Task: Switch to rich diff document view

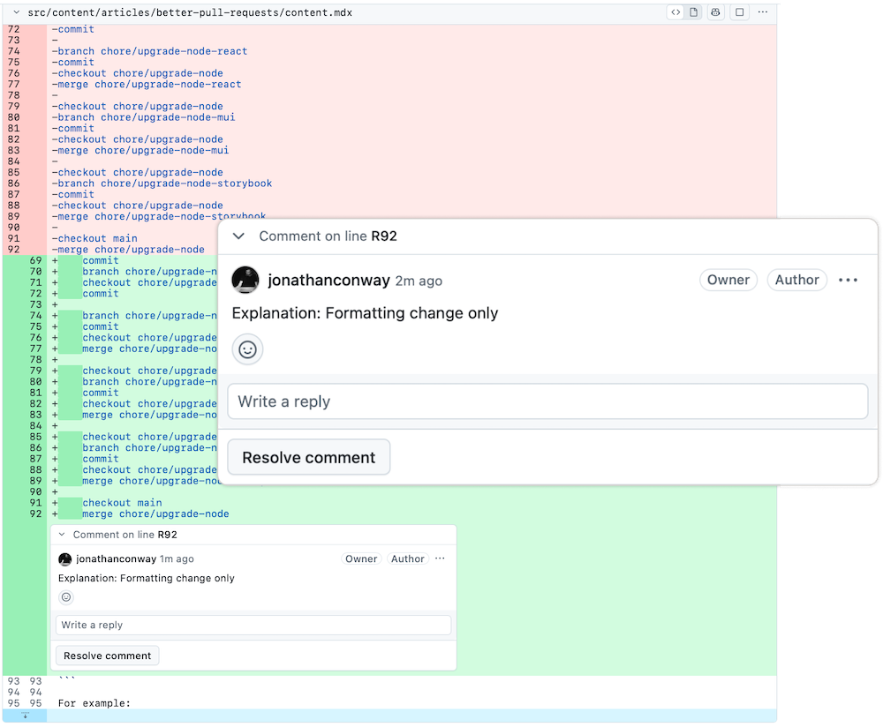Action: coord(694,12)
